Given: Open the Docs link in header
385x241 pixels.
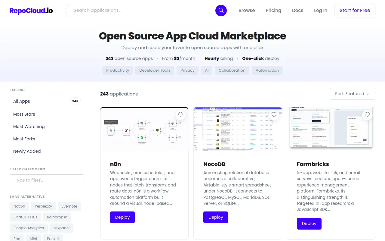Looking at the screenshot, I should [x=297, y=11].
